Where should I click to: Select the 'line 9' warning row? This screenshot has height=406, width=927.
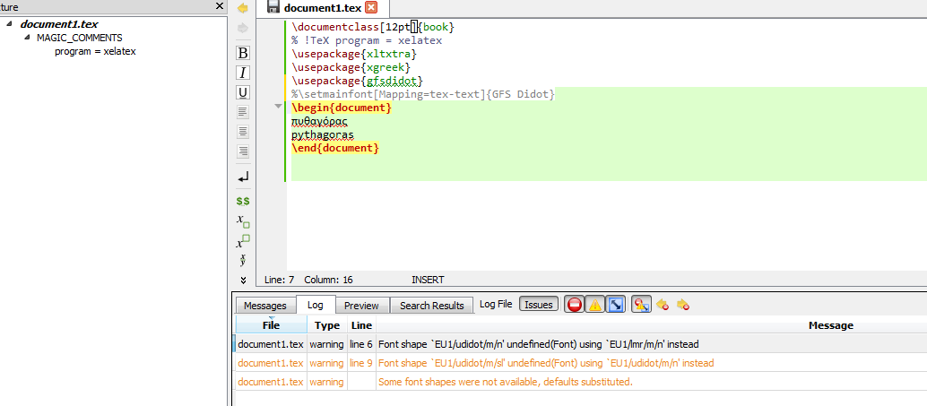coord(581,363)
